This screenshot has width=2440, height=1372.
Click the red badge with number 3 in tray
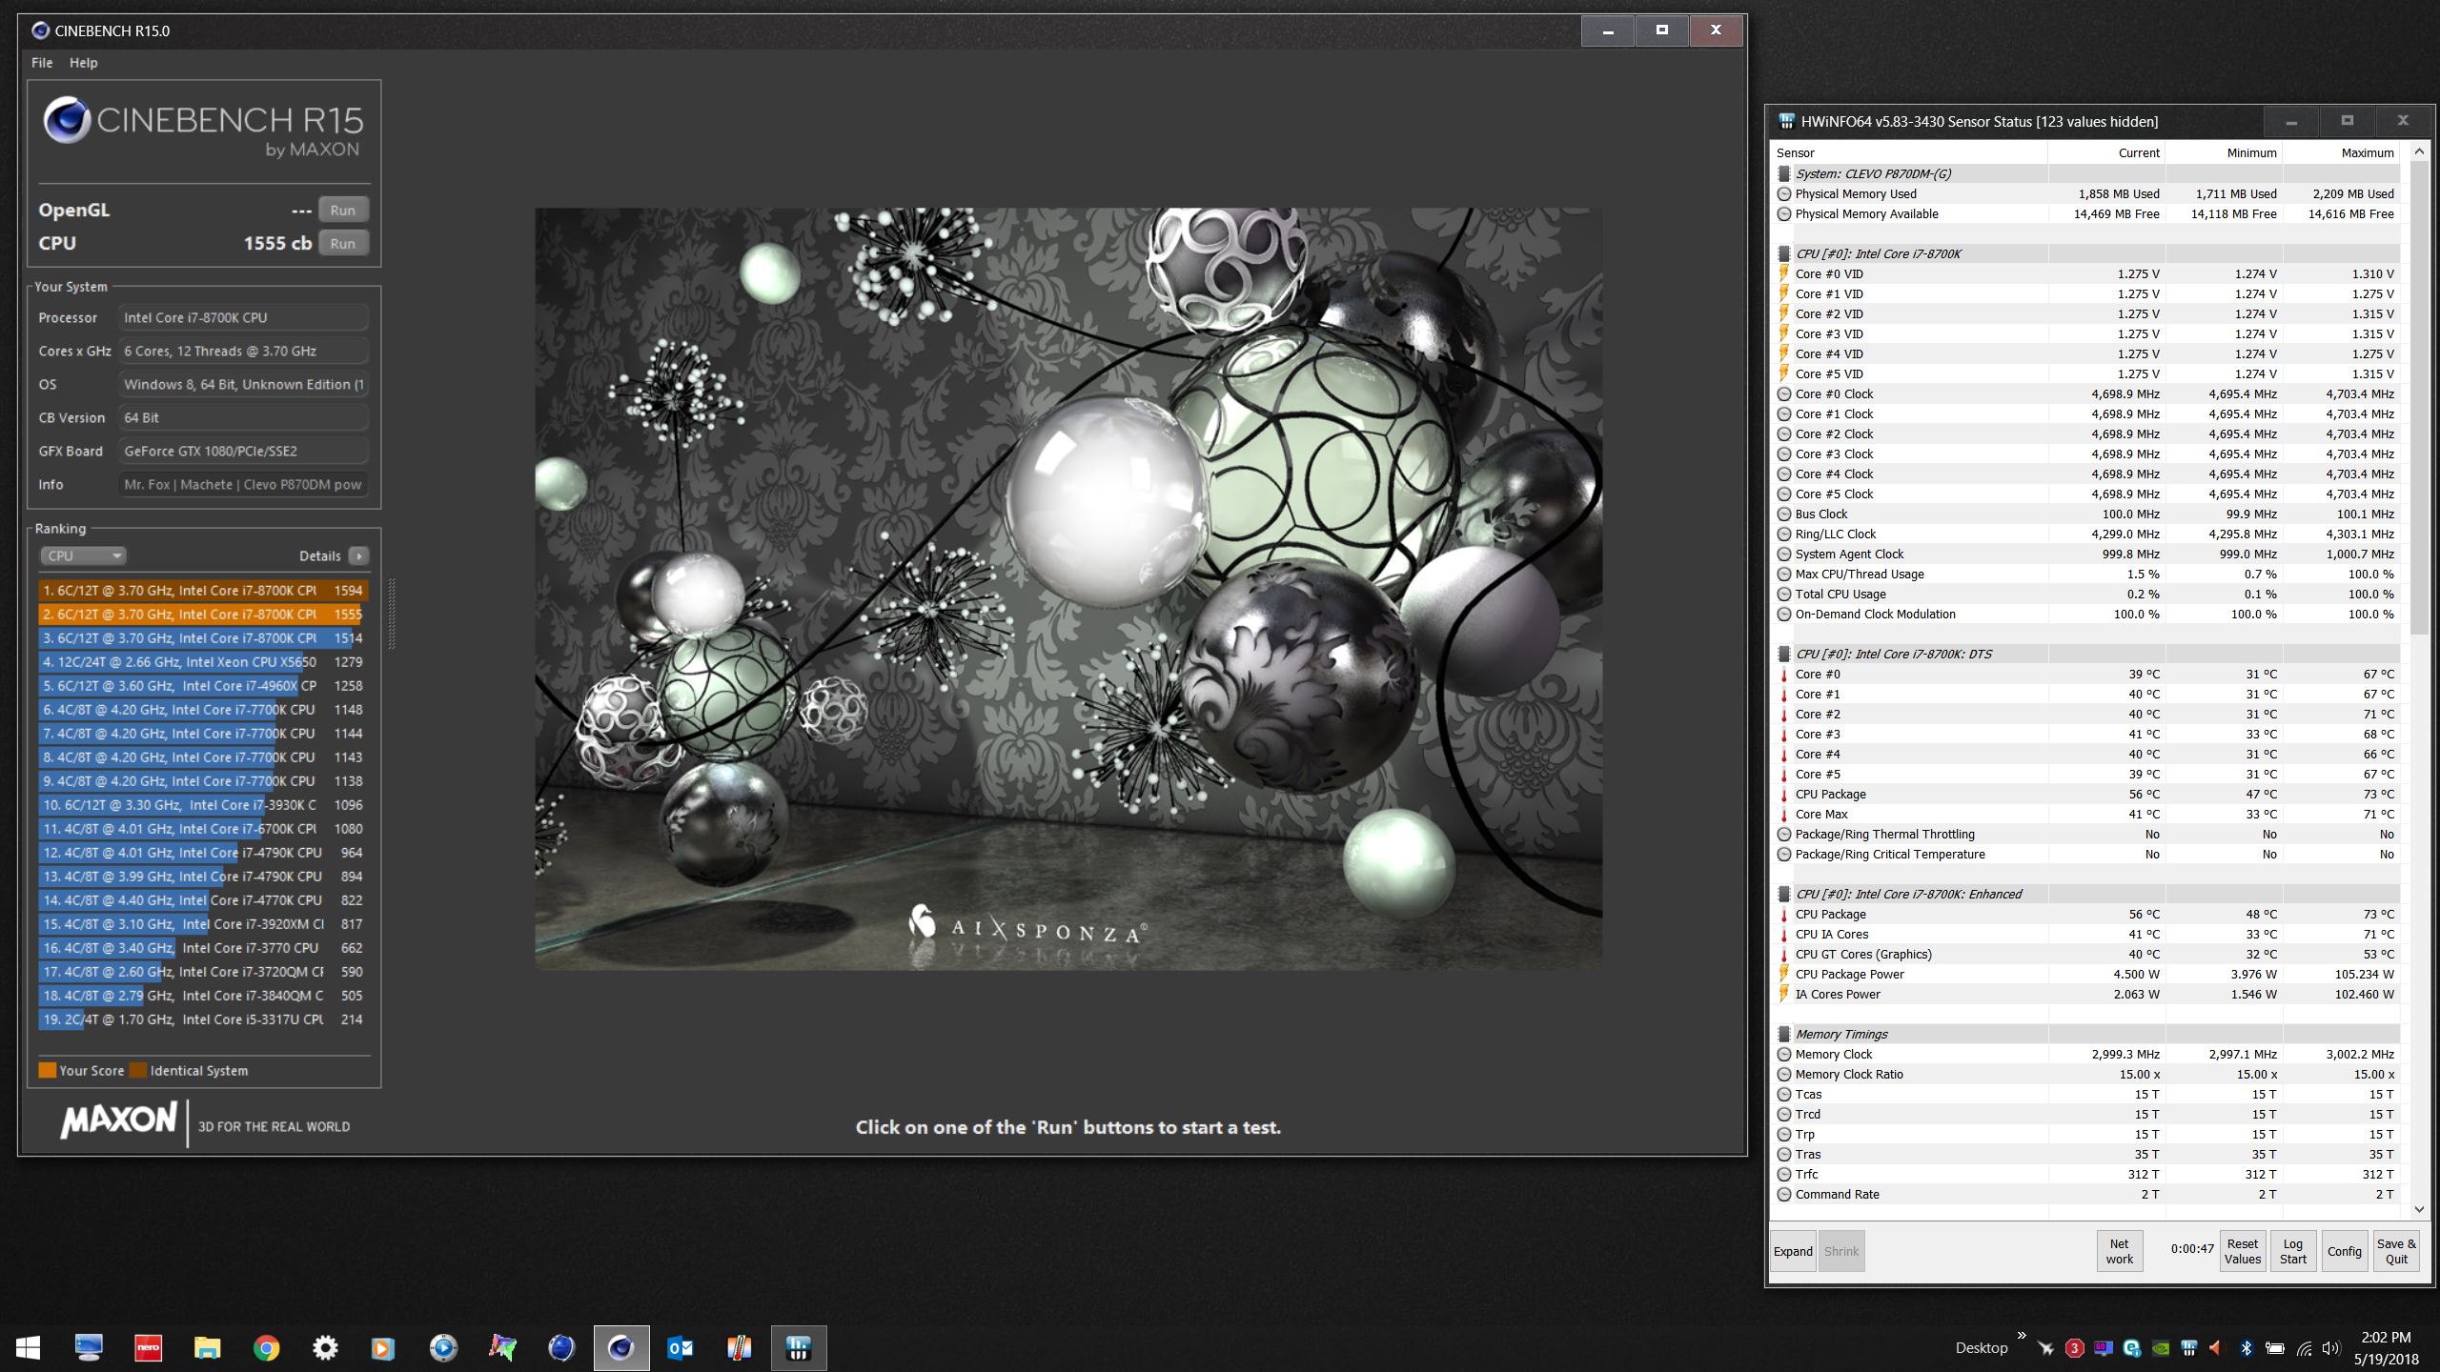point(2074,1348)
